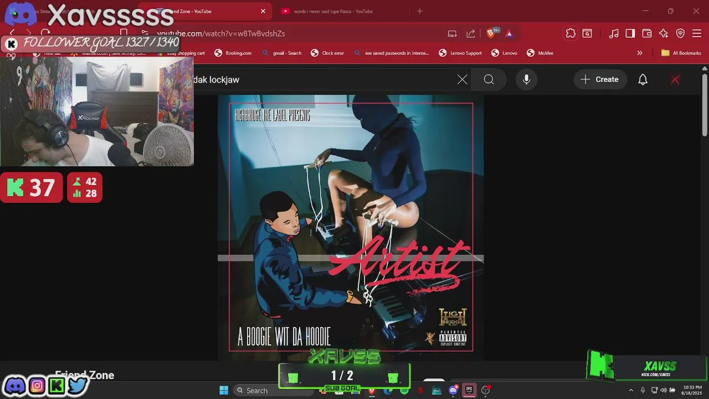Image resolution: width=709 pixels, height=399 pixels.
Task: Click the tray microphone icon
Action: pyautogui.click(x=643, y=391)
